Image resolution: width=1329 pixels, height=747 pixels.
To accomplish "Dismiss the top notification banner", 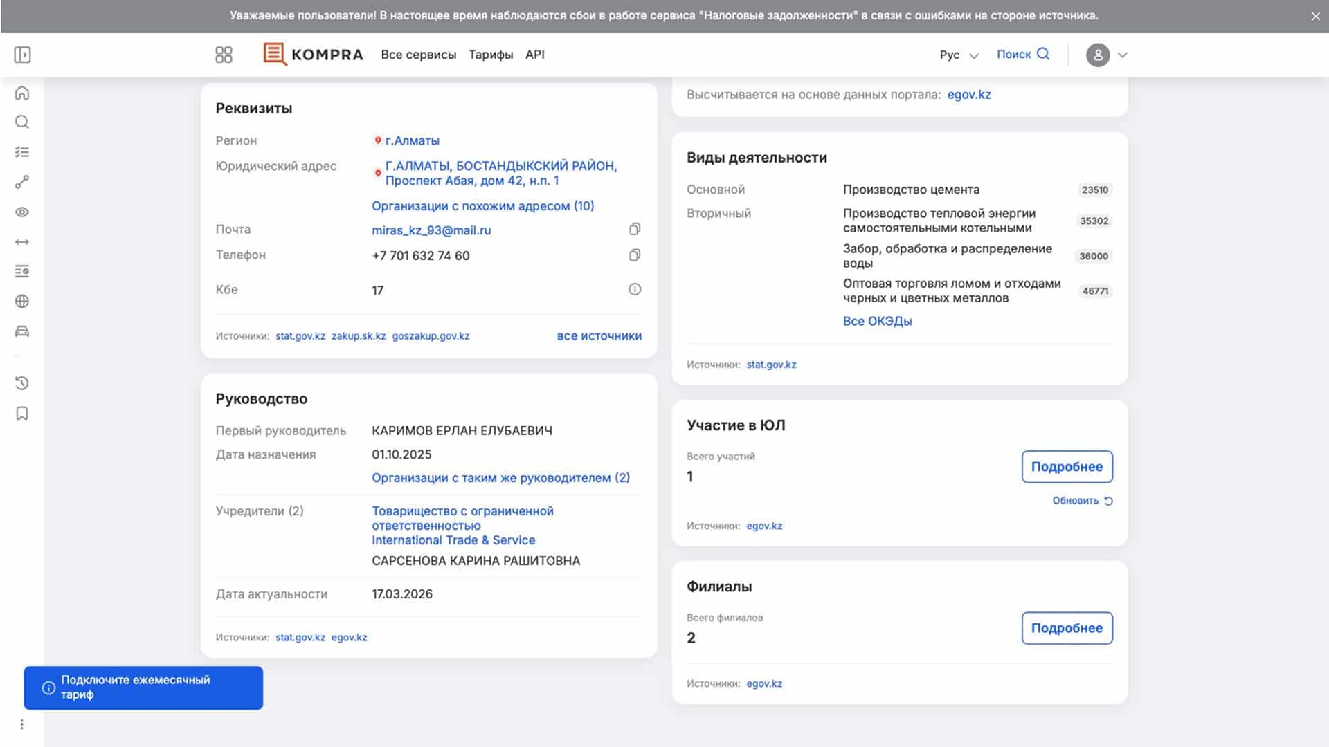I will pos(1315,17).
